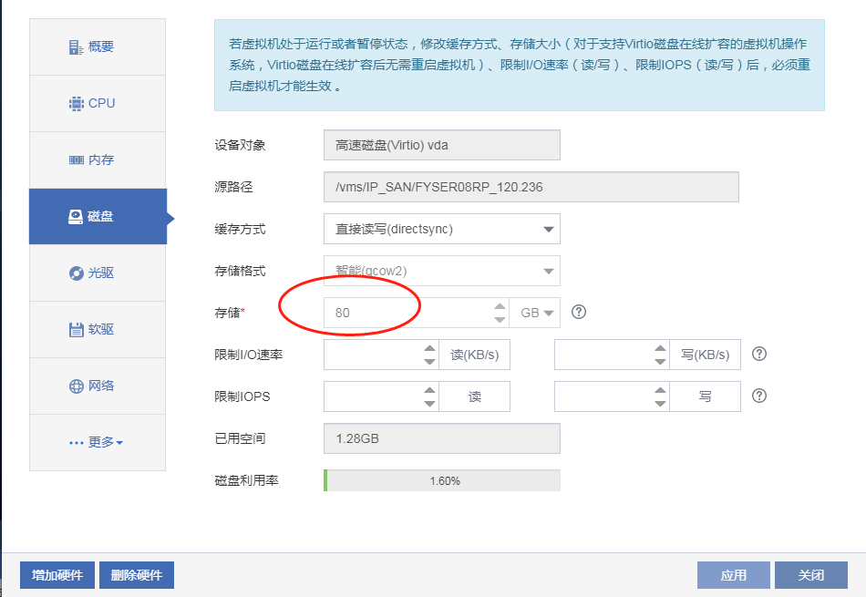866x597 pixels.
Task: Click the 内存 memory icon
Action: 77,160
